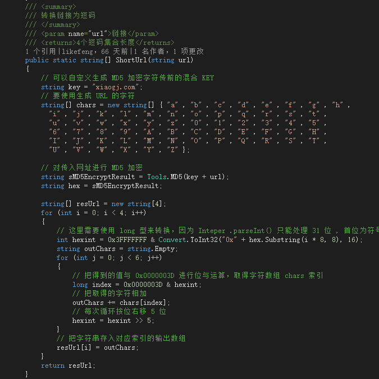Click the "resUrl[i] = outChars;" assignment
The height and width of the screenshot is (379, 379).
click(x=97, y=348)
